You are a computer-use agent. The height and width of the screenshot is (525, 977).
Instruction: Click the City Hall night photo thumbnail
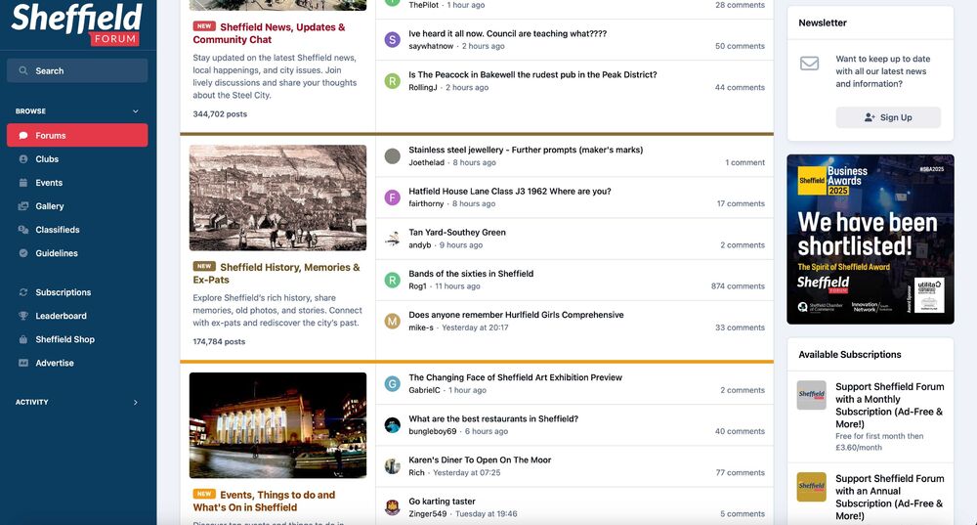277,425
